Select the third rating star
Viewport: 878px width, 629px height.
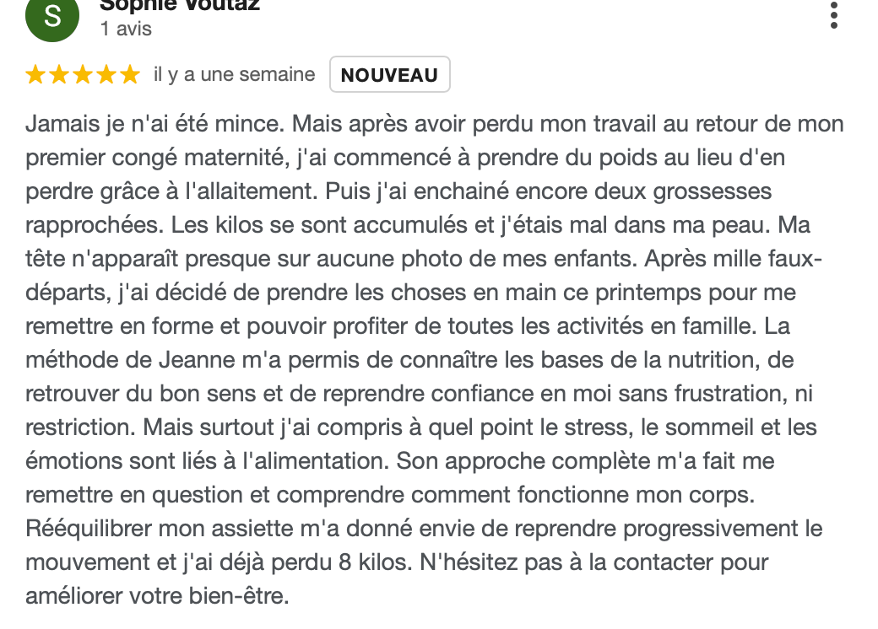(83, 75)
